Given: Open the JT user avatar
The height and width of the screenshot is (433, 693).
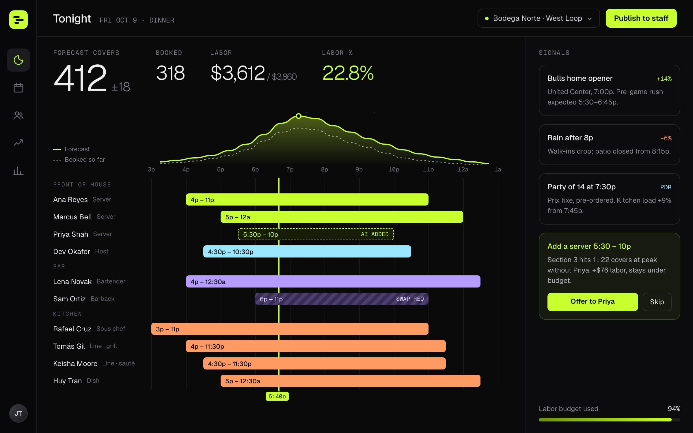Looking at the screenshot, I should [18, 413].
